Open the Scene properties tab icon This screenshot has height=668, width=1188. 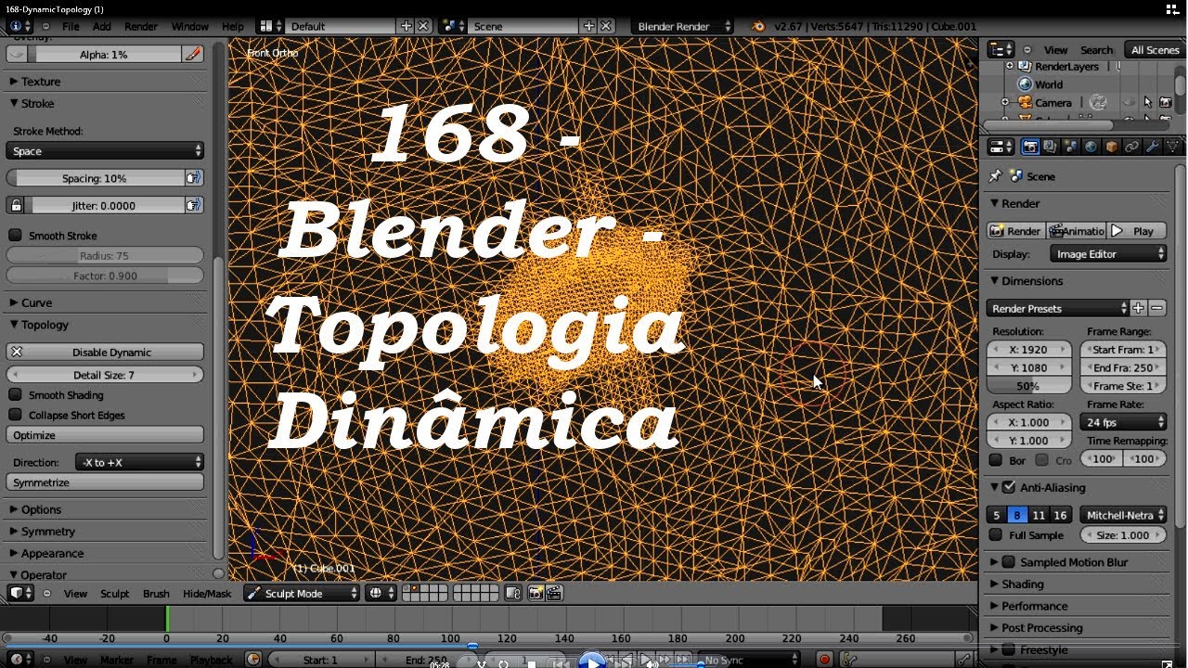1070,147
